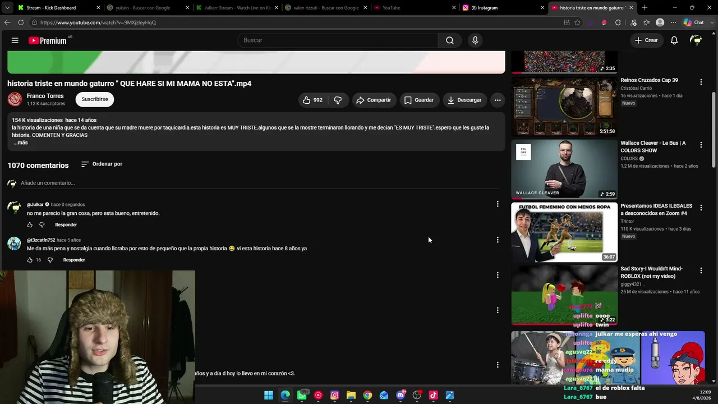The width and height of the screenshot is (718, 404).
Task: Open options menu for @Julkar's comment
Action: coord(498,204)
